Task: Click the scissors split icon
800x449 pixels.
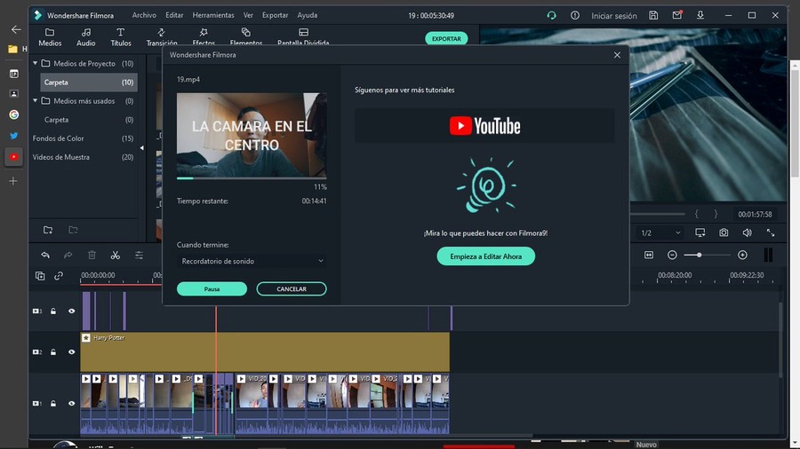Action: pos(116,255)
